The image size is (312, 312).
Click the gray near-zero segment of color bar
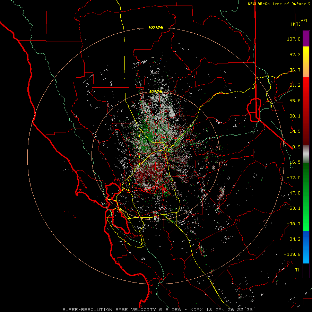306,154
